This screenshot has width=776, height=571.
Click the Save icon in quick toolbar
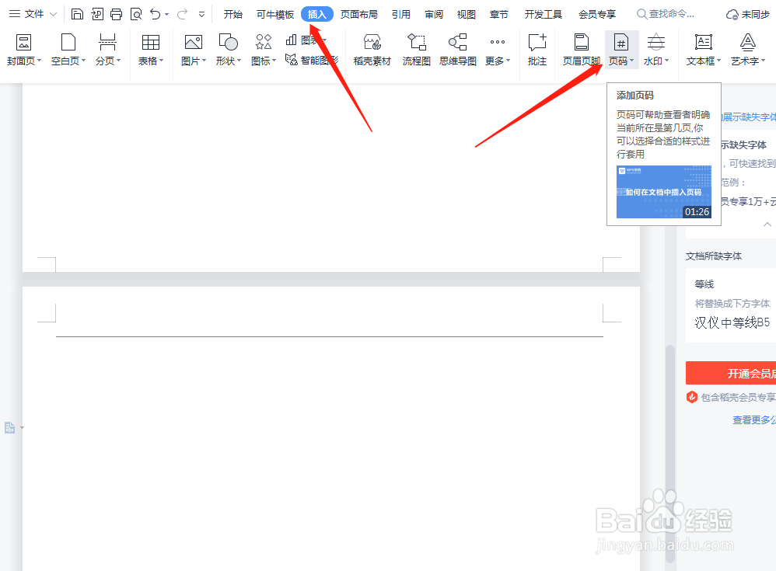[x=77, y=14]
